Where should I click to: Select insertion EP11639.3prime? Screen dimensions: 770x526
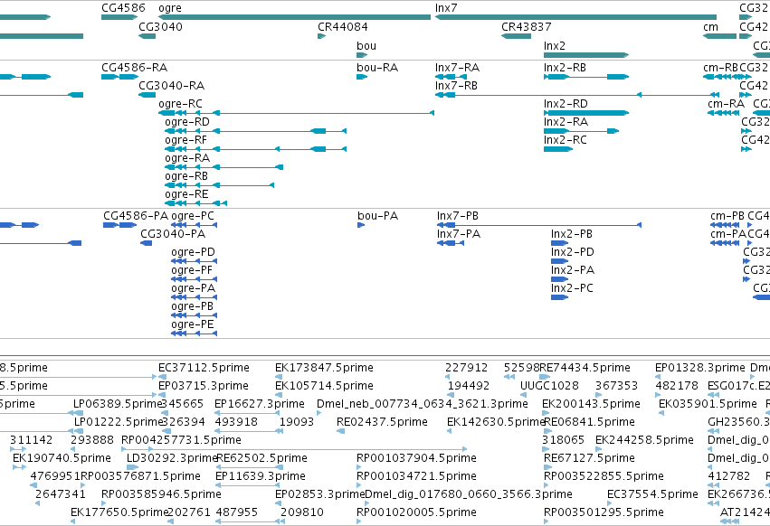(249, 485)
